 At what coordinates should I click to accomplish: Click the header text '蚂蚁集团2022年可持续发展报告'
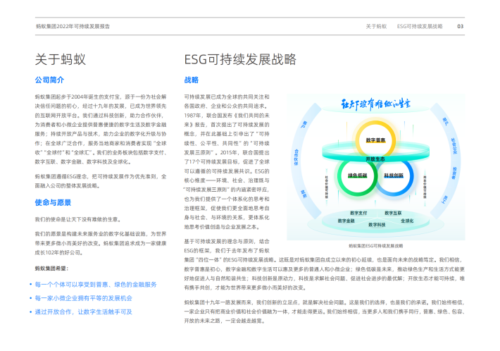point(73,27)
